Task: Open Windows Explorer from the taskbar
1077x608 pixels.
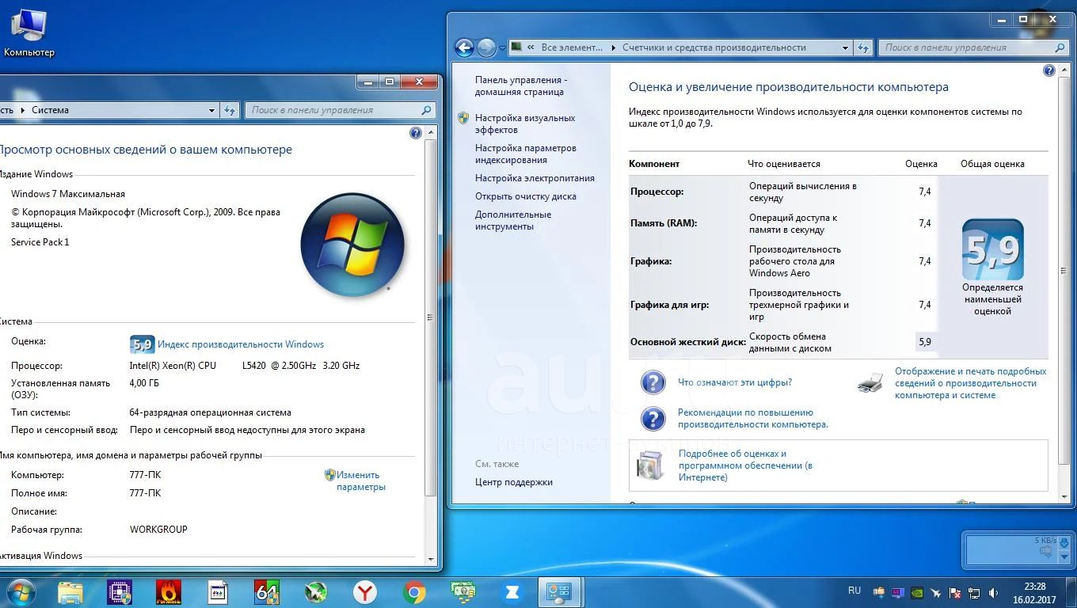Action: coord(70,592)
